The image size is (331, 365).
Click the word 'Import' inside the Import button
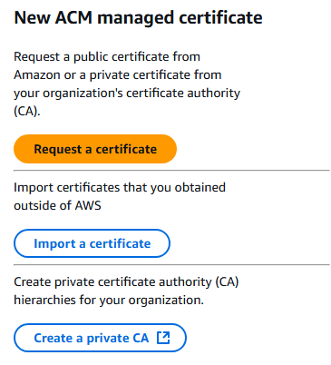click(54, 243)
